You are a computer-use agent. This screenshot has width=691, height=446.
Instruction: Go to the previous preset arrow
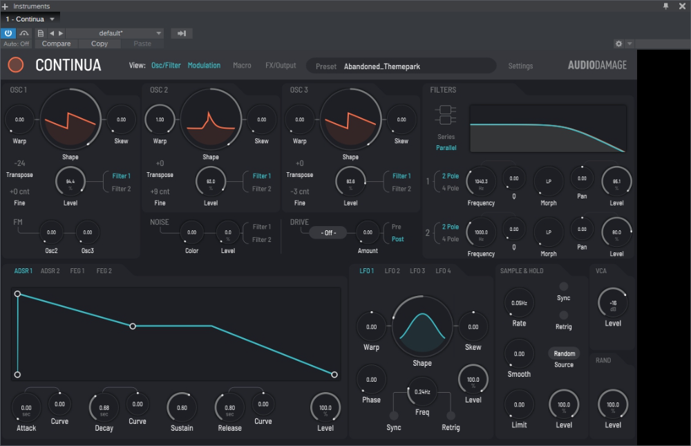coord(52,33)
